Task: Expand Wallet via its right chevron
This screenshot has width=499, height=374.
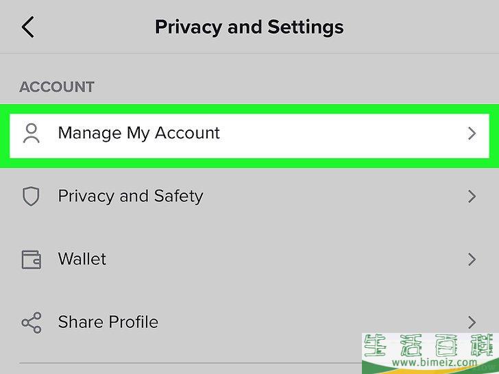Action: click(472, 260)
